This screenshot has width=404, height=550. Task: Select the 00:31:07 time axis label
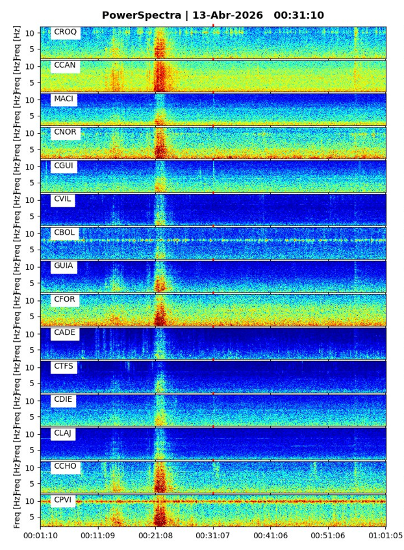pyautogui.click(x=213, y=536)
